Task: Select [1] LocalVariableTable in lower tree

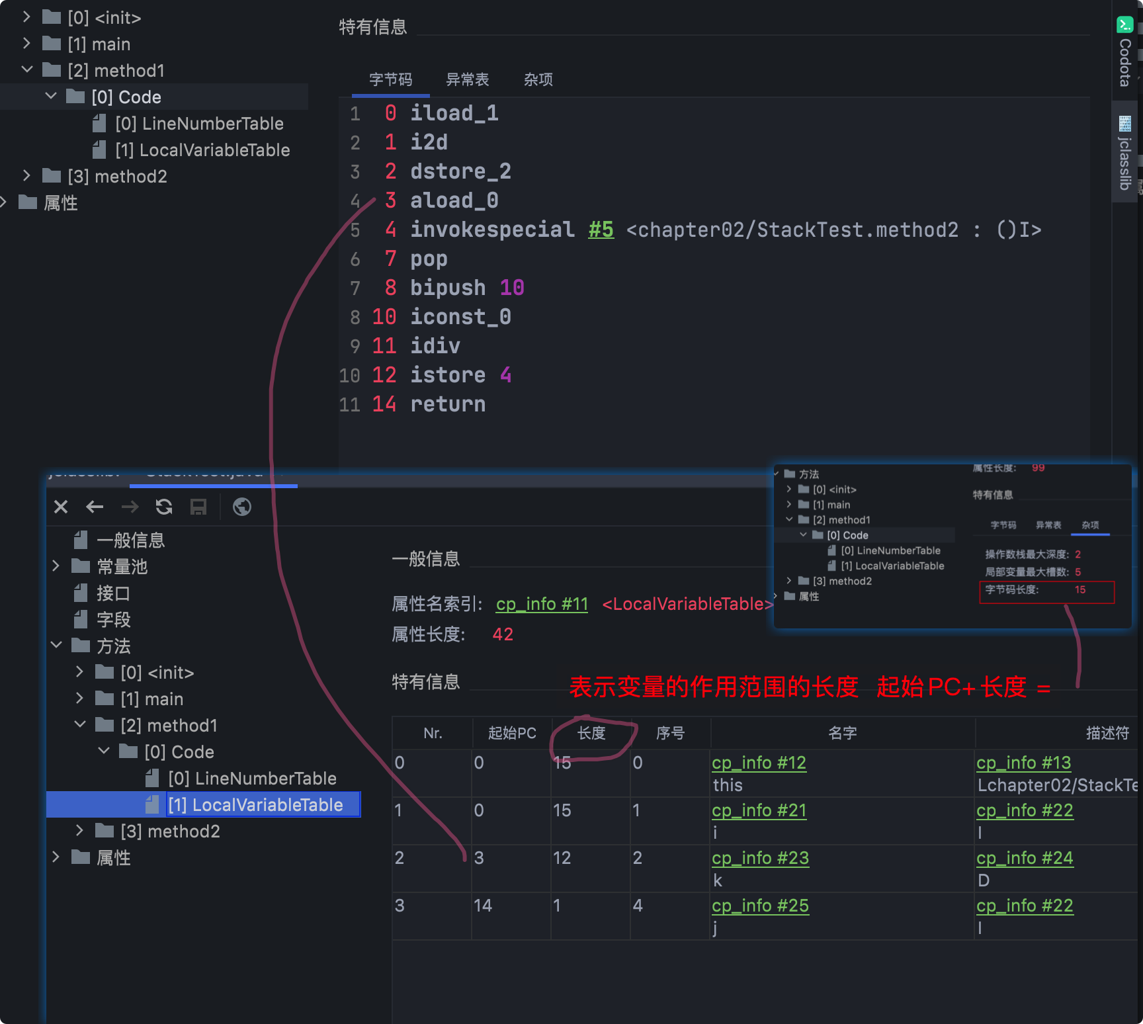Action: coord(255,805)
